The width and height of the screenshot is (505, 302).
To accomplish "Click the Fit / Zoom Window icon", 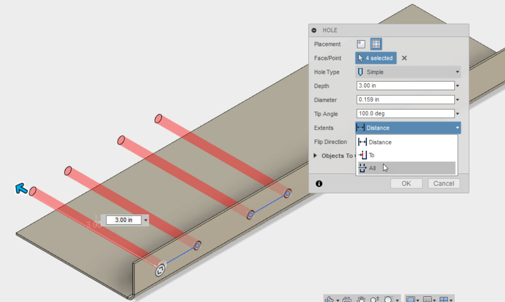I will pyautogui.click(x=388, y=299).
